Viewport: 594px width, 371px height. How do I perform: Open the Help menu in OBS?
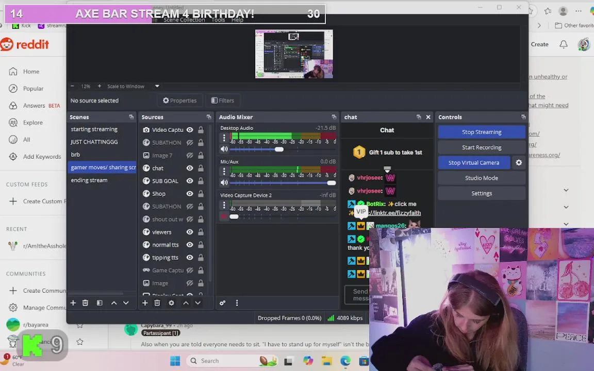237,20
